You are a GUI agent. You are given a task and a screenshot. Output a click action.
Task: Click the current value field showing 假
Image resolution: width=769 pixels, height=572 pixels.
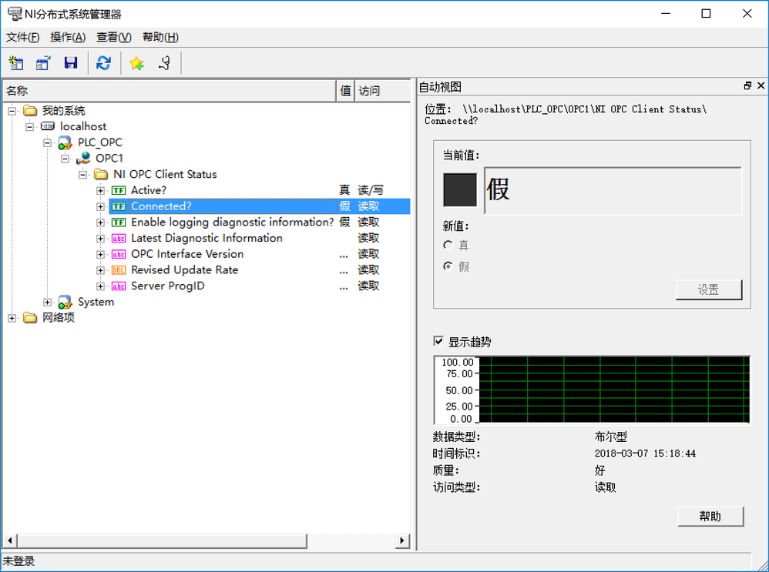[x=613, y=190]
